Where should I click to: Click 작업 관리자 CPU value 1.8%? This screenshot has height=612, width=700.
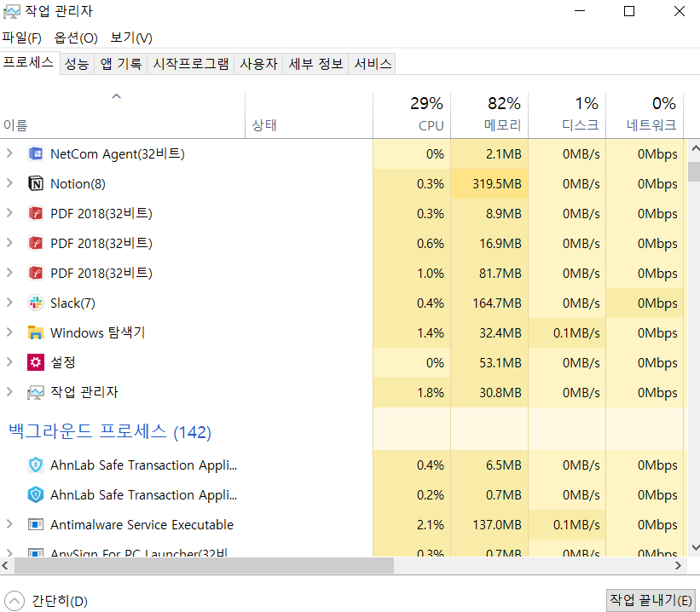[x=431, y=393]
